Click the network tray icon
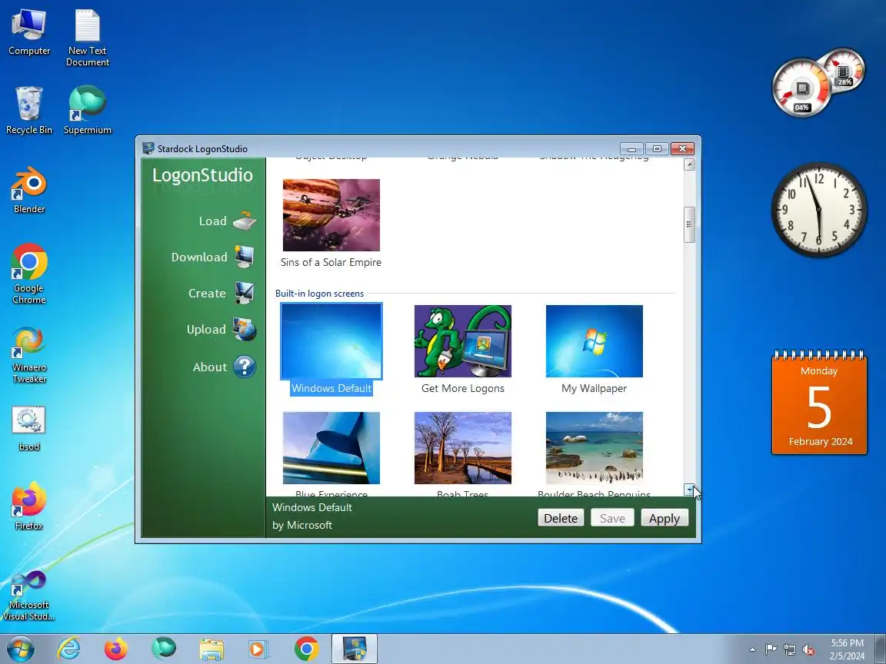The height and width of the screenshot is (664, 886). [x=789, y=650]
